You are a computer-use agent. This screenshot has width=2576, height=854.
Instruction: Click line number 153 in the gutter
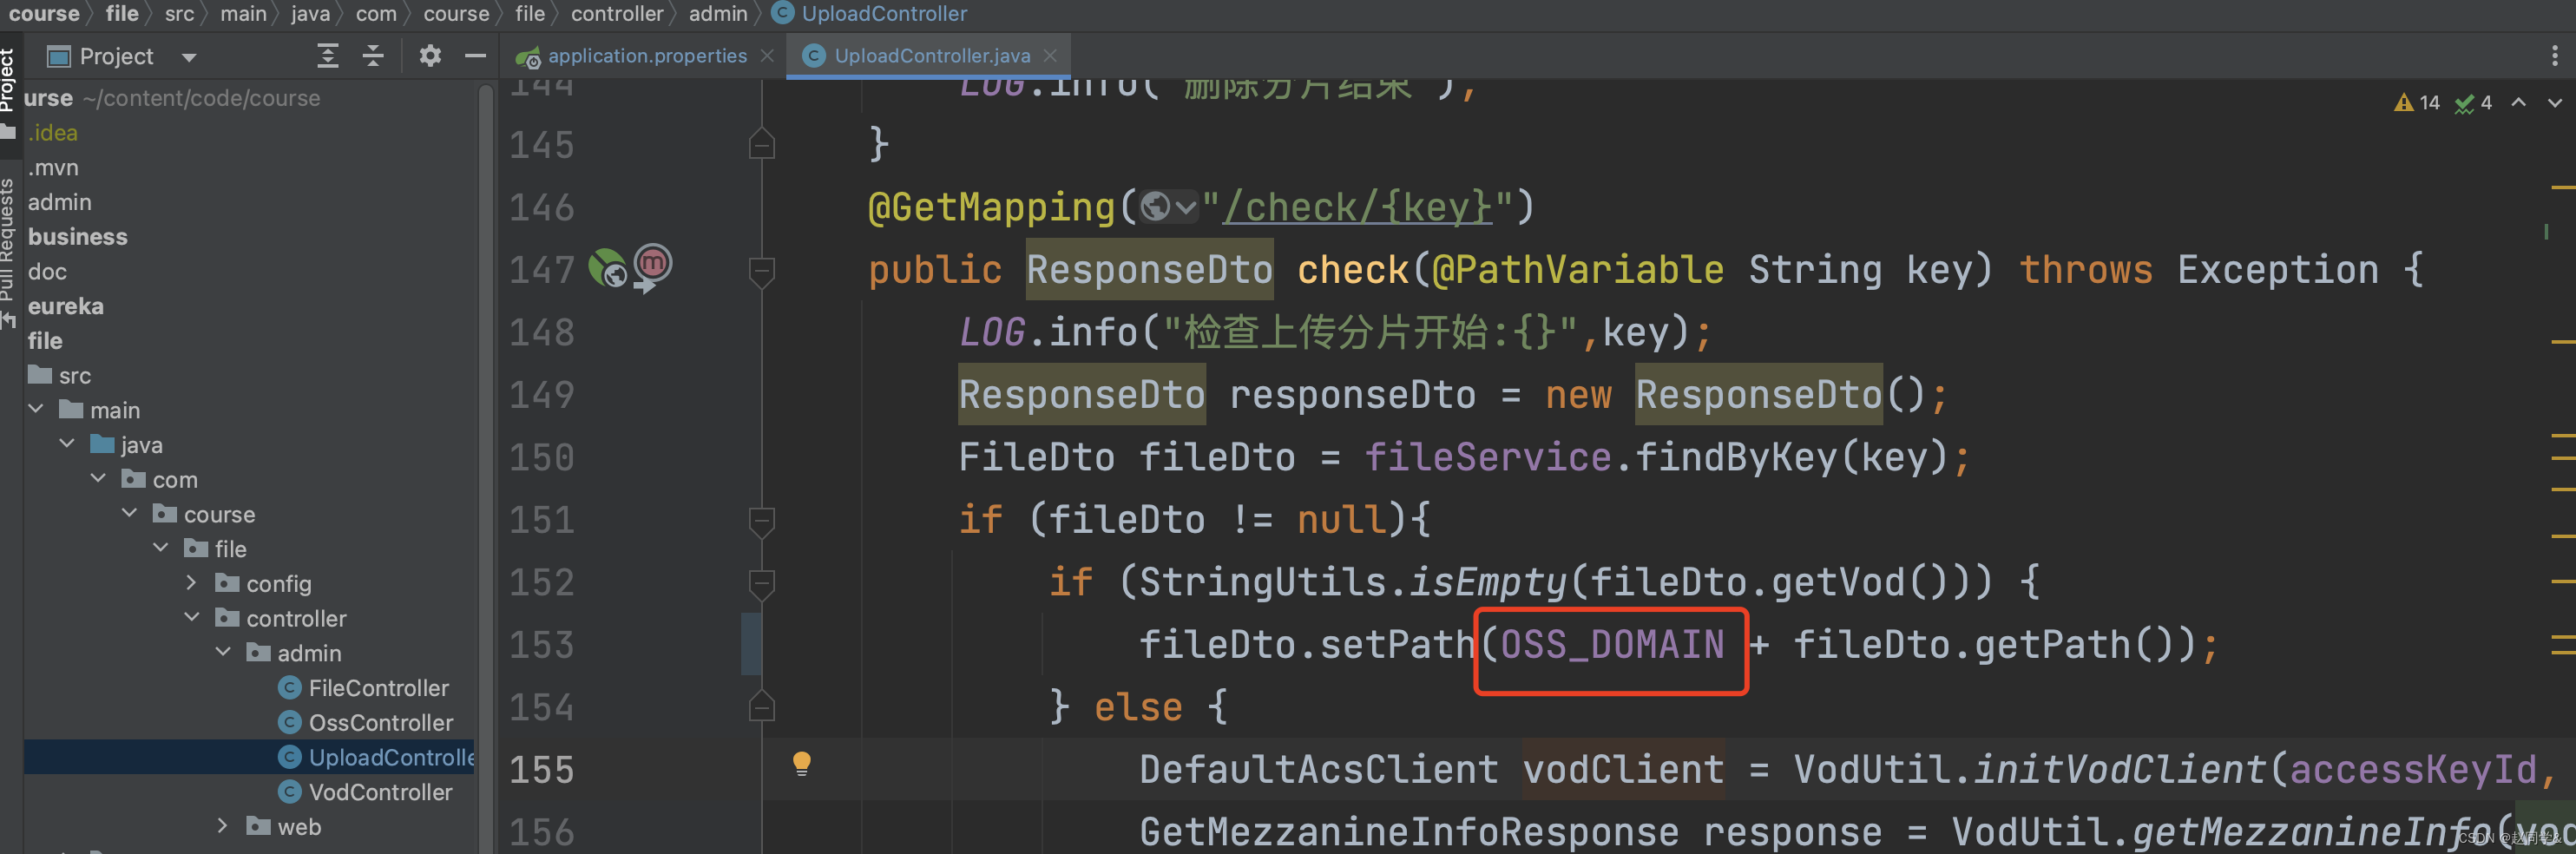542,645
